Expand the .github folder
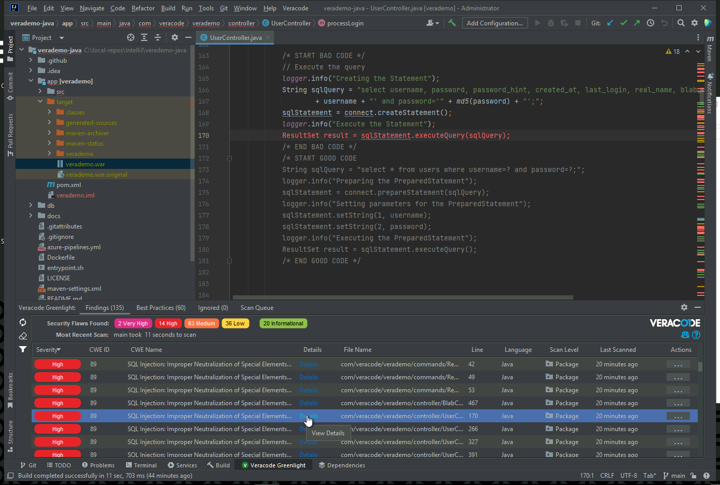The image size is (720, 485). tap(31, 60)
